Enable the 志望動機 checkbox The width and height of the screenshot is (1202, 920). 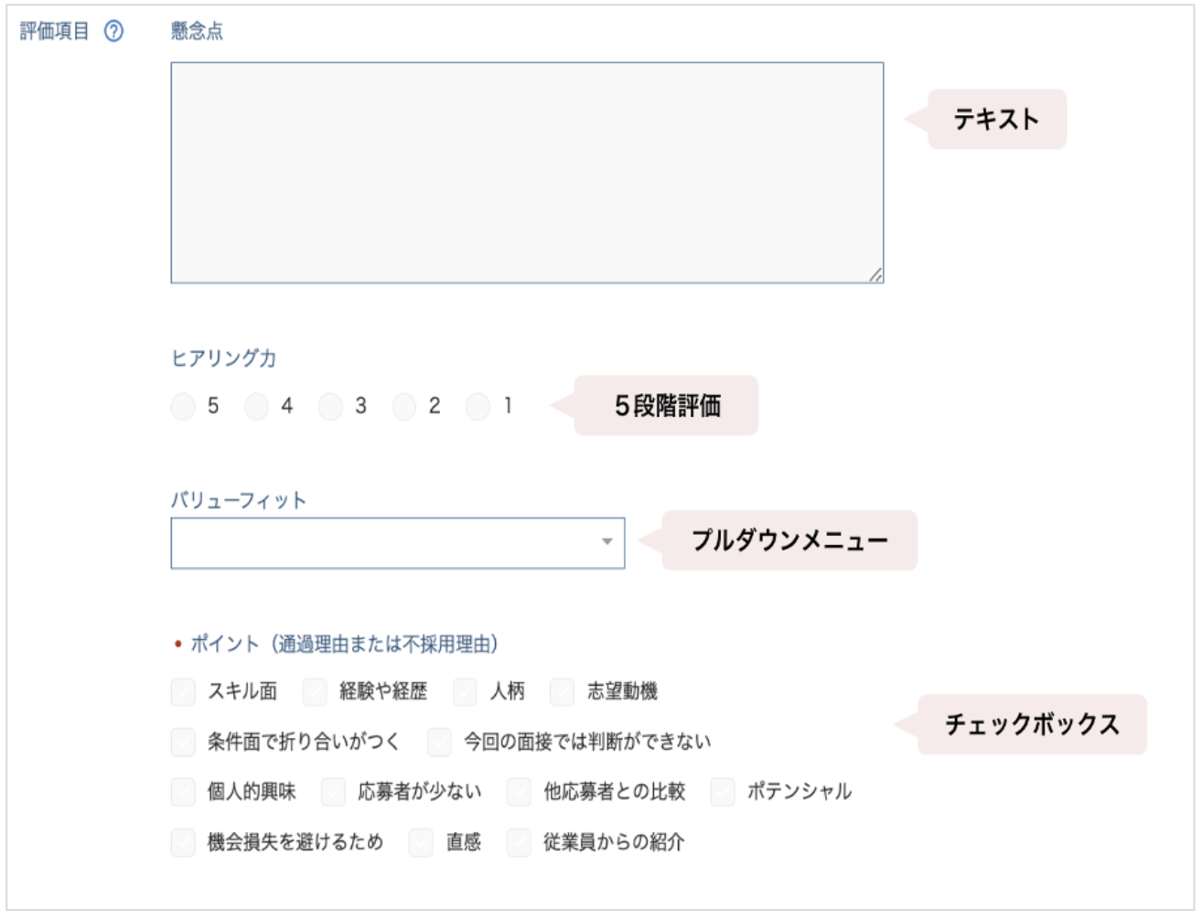(x=562, y=691)
